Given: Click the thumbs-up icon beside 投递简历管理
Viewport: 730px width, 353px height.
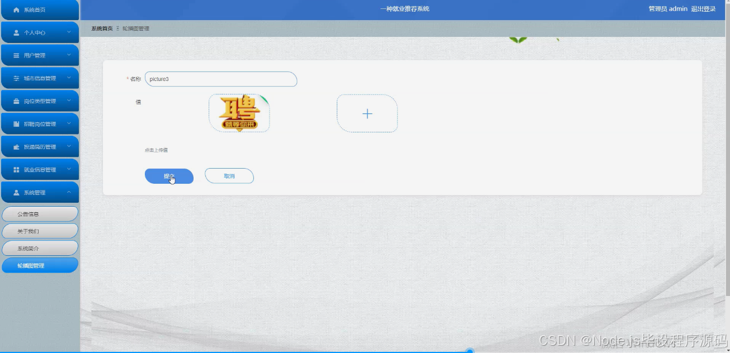Looking at the screenshot, I should point(16,147).
